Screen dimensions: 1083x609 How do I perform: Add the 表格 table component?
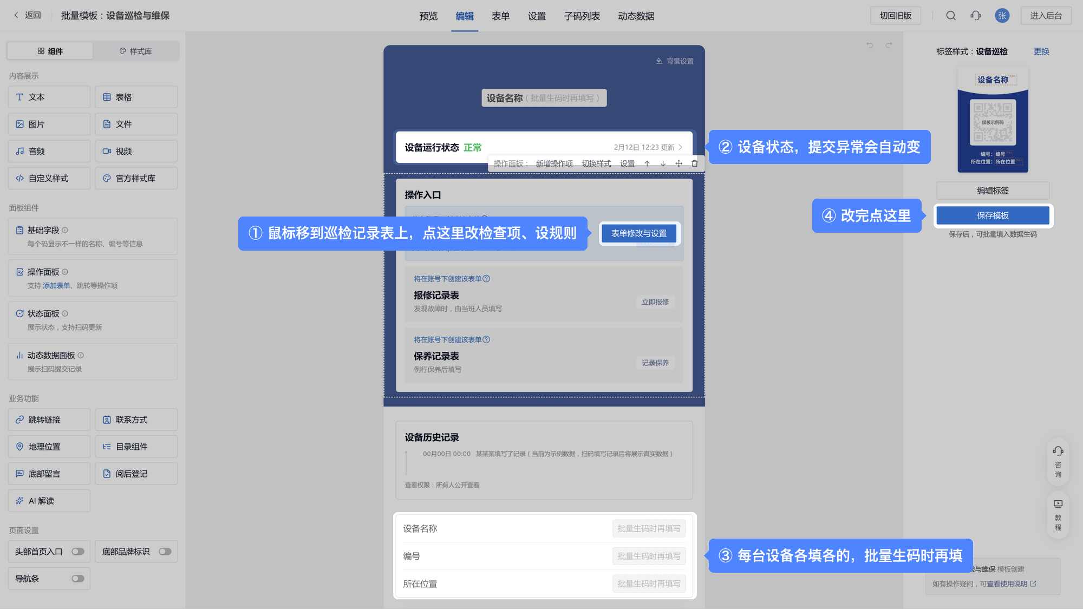(x=136, y=97)
